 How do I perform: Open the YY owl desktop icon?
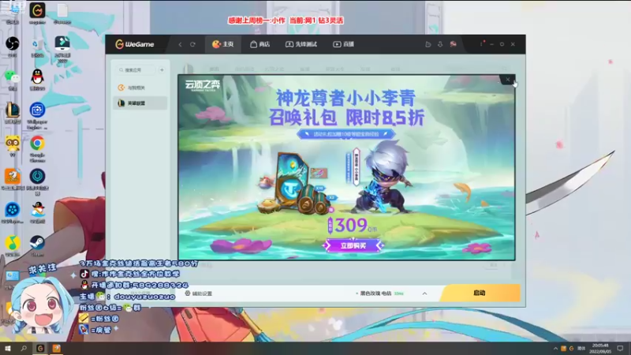[x=13, y=146]
